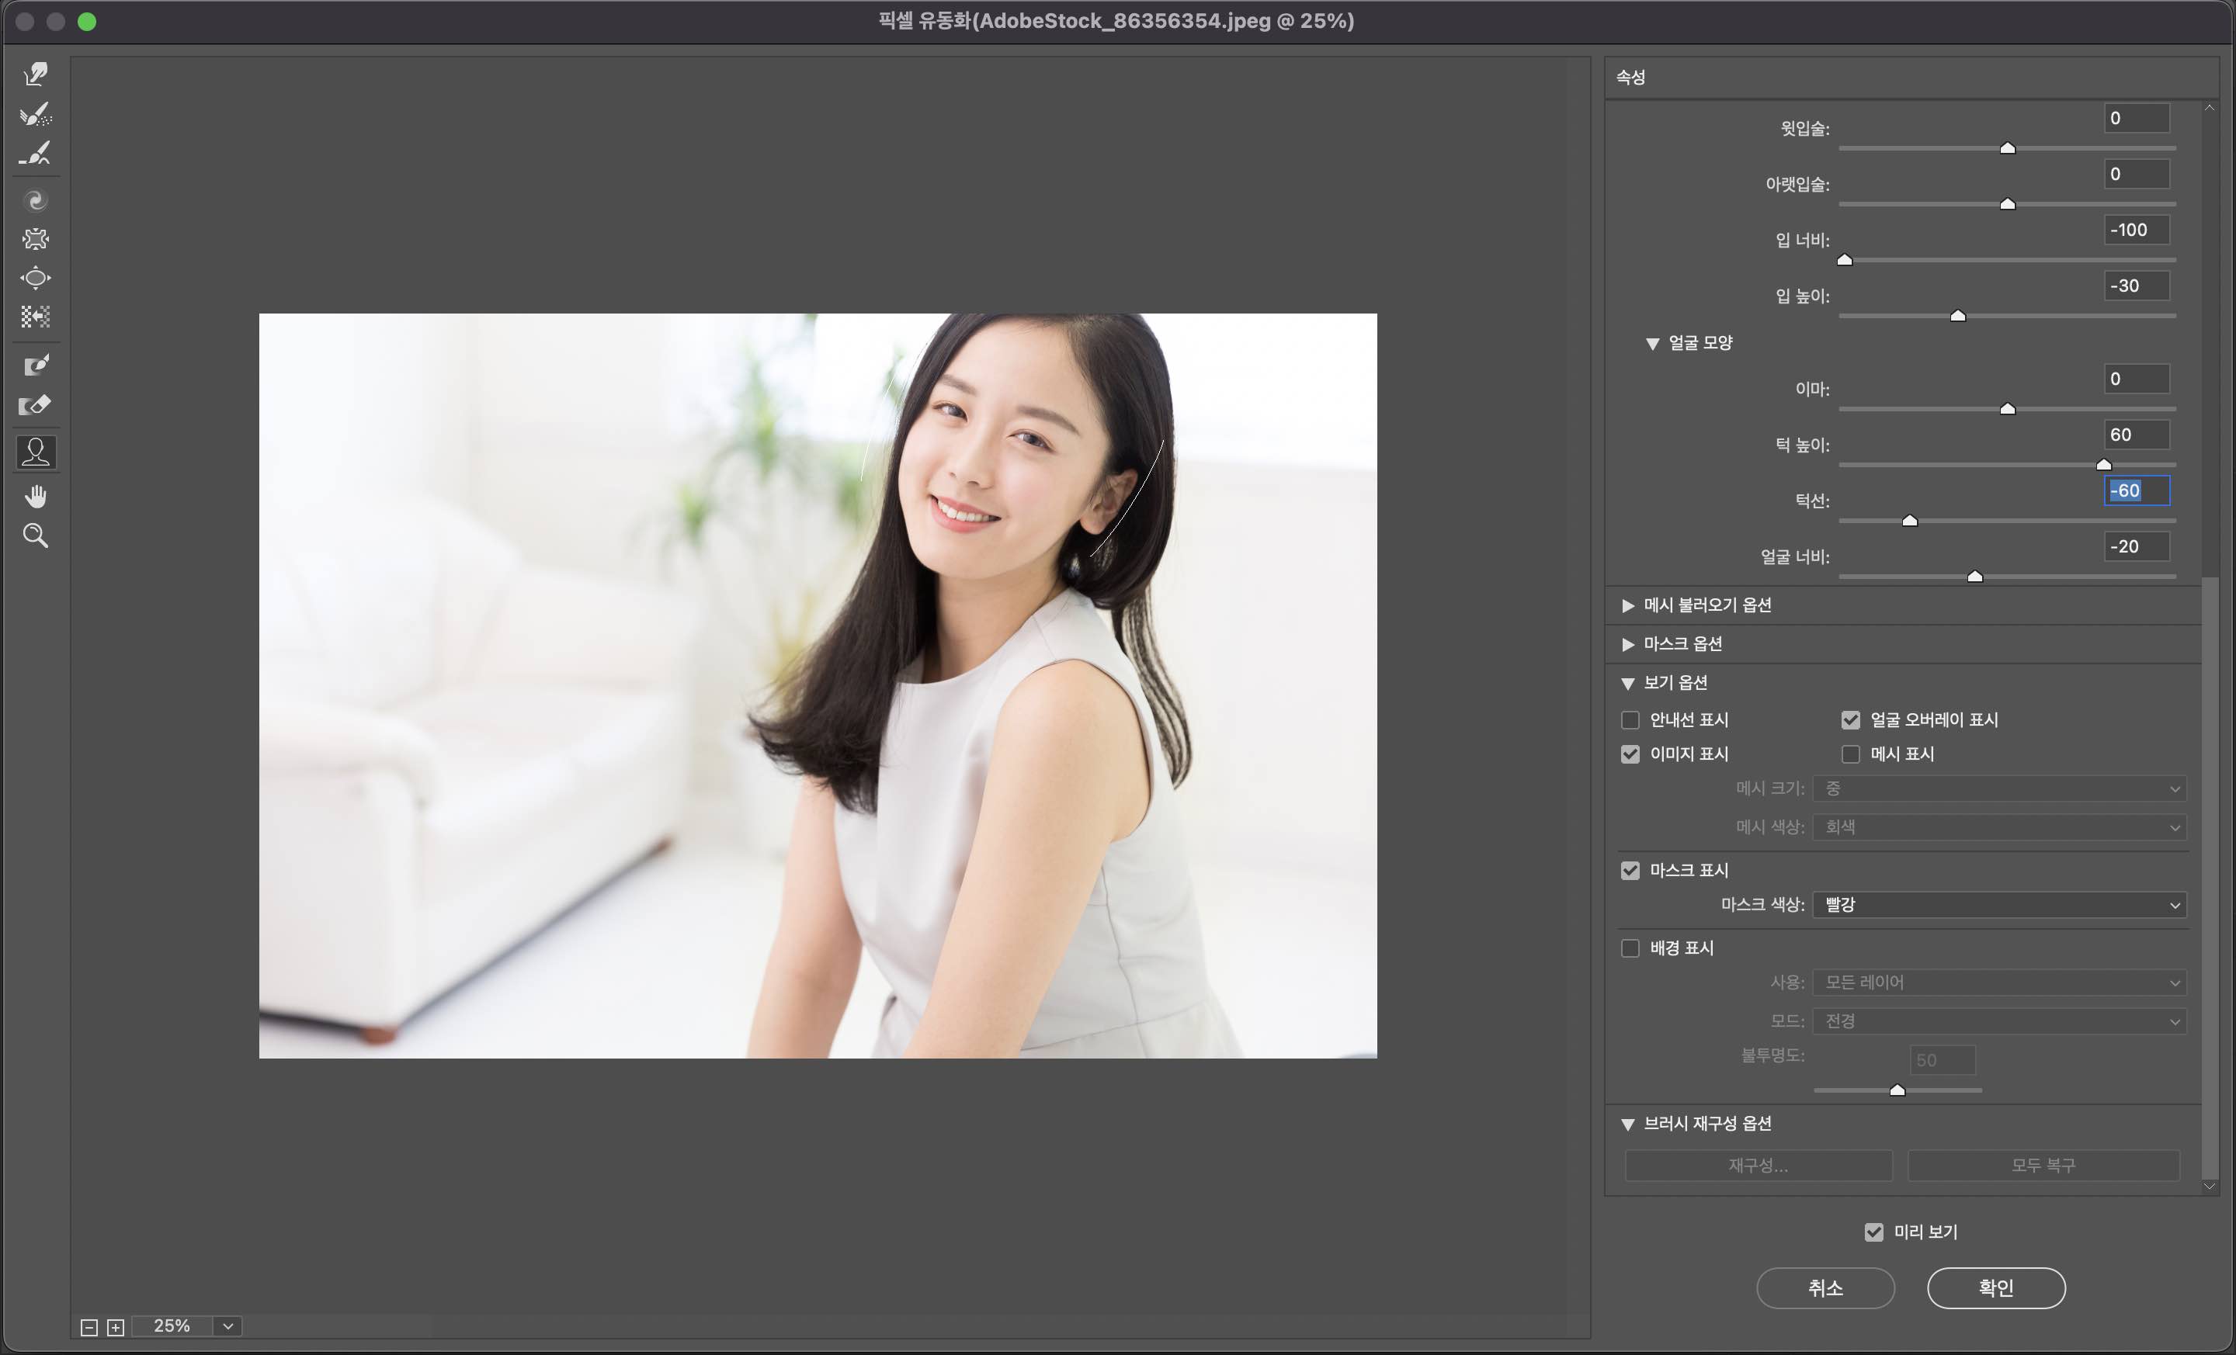2236x1355 pixels.
Task: Expand the 마스크 옵션 section
Action: (x=1628, y=645)
